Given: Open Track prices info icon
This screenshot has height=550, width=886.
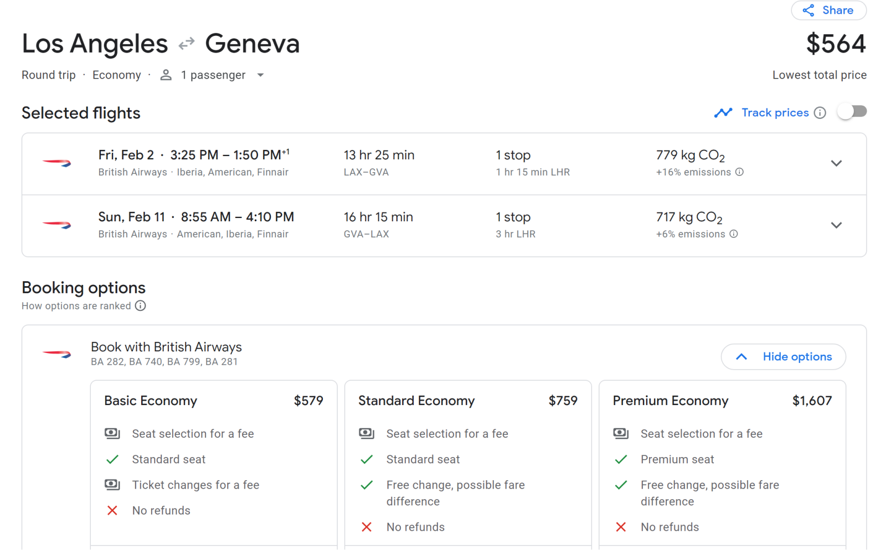Looking at the screenshot, I should [820, 113].
